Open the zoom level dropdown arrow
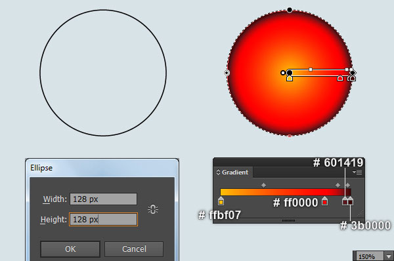 389,256
